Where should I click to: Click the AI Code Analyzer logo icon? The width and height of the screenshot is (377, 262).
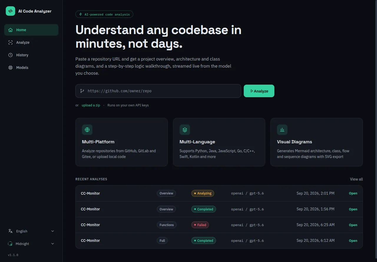coord(10,11)
